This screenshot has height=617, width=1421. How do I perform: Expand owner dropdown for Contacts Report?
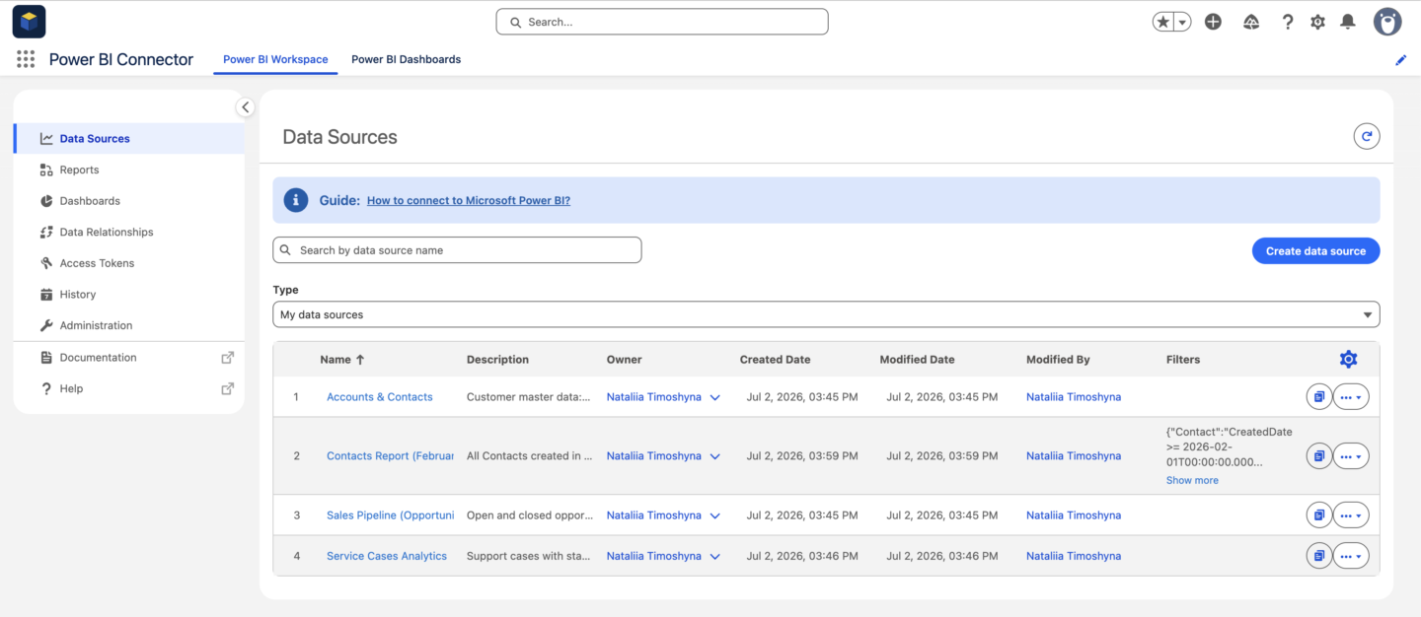714,456
